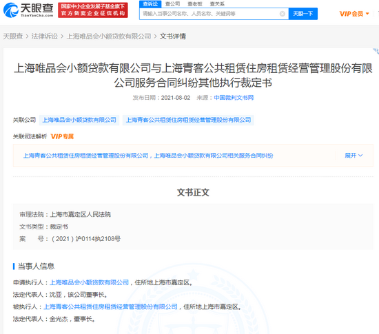The width and height of the screenshot is (379, 334).
Task: Open 被执行人 company link 上海青客公共租赁
Action: click(x=110, y=306)
